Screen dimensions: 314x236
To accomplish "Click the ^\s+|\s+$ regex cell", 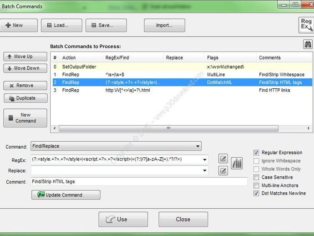I will pyautogui.click(x=115, y=75).
